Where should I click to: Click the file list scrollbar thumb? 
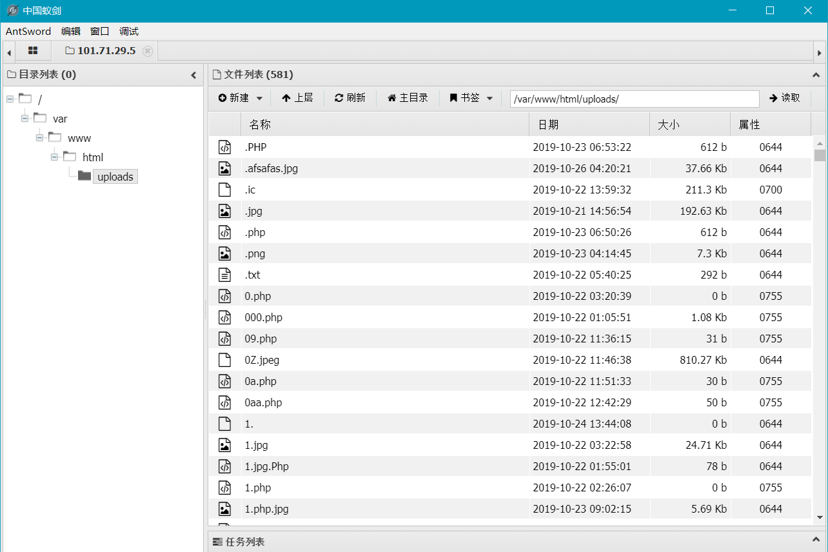(x=820, y=155)
